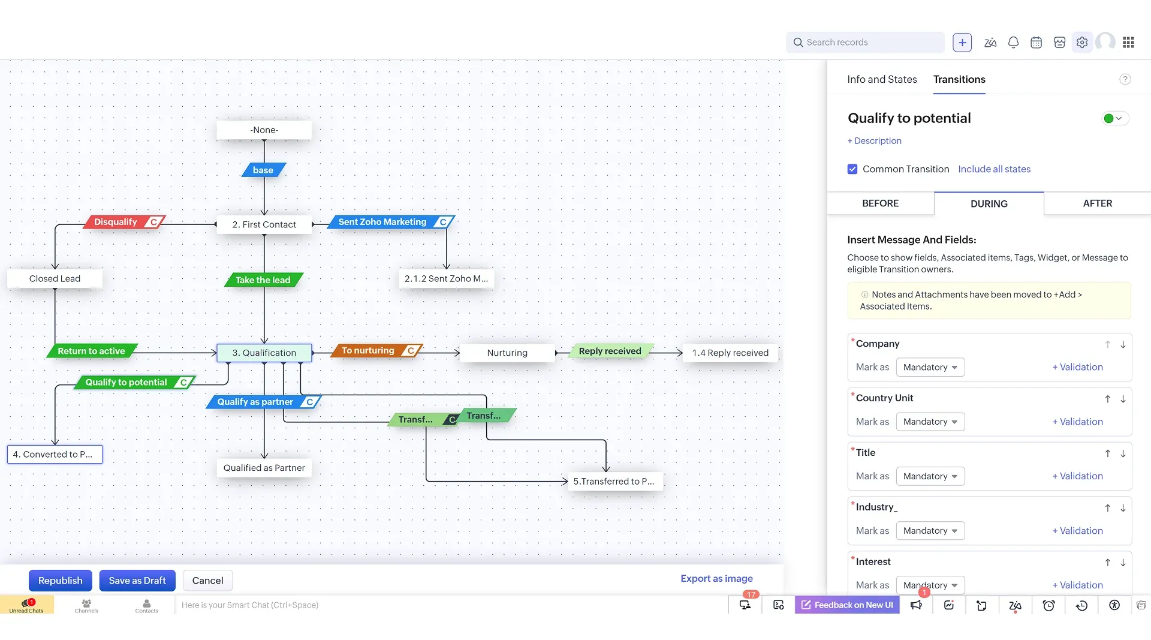Screen dimensions: 1151x640
Task: Open Industry_ Mandatory dropdown
Action: [930, 531]
